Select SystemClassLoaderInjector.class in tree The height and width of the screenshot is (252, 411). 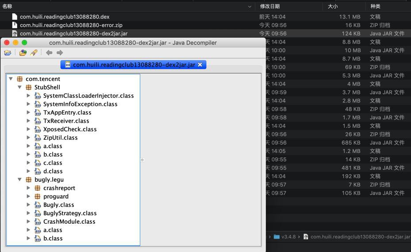coord(88,96)
